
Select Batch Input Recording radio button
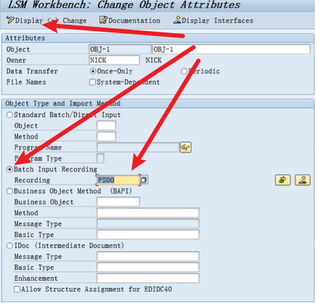click(9, 170)
